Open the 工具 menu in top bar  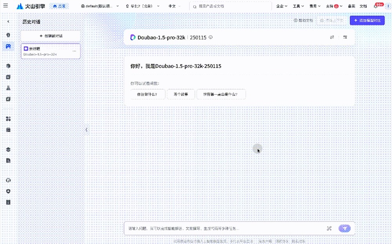298,6
